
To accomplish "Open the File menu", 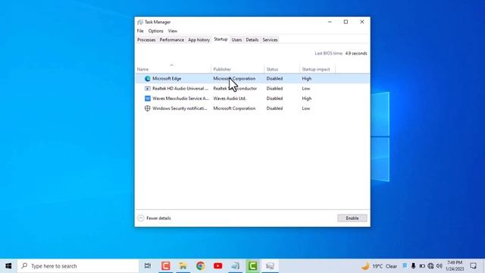I will [140, 31].
